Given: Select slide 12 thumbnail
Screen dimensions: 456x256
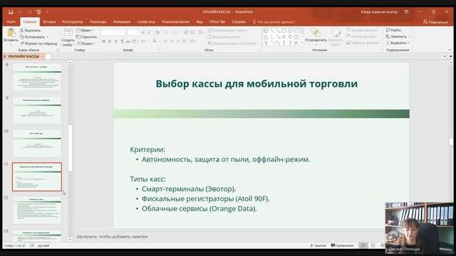Looking at the screenshot, I should (37, 210).
